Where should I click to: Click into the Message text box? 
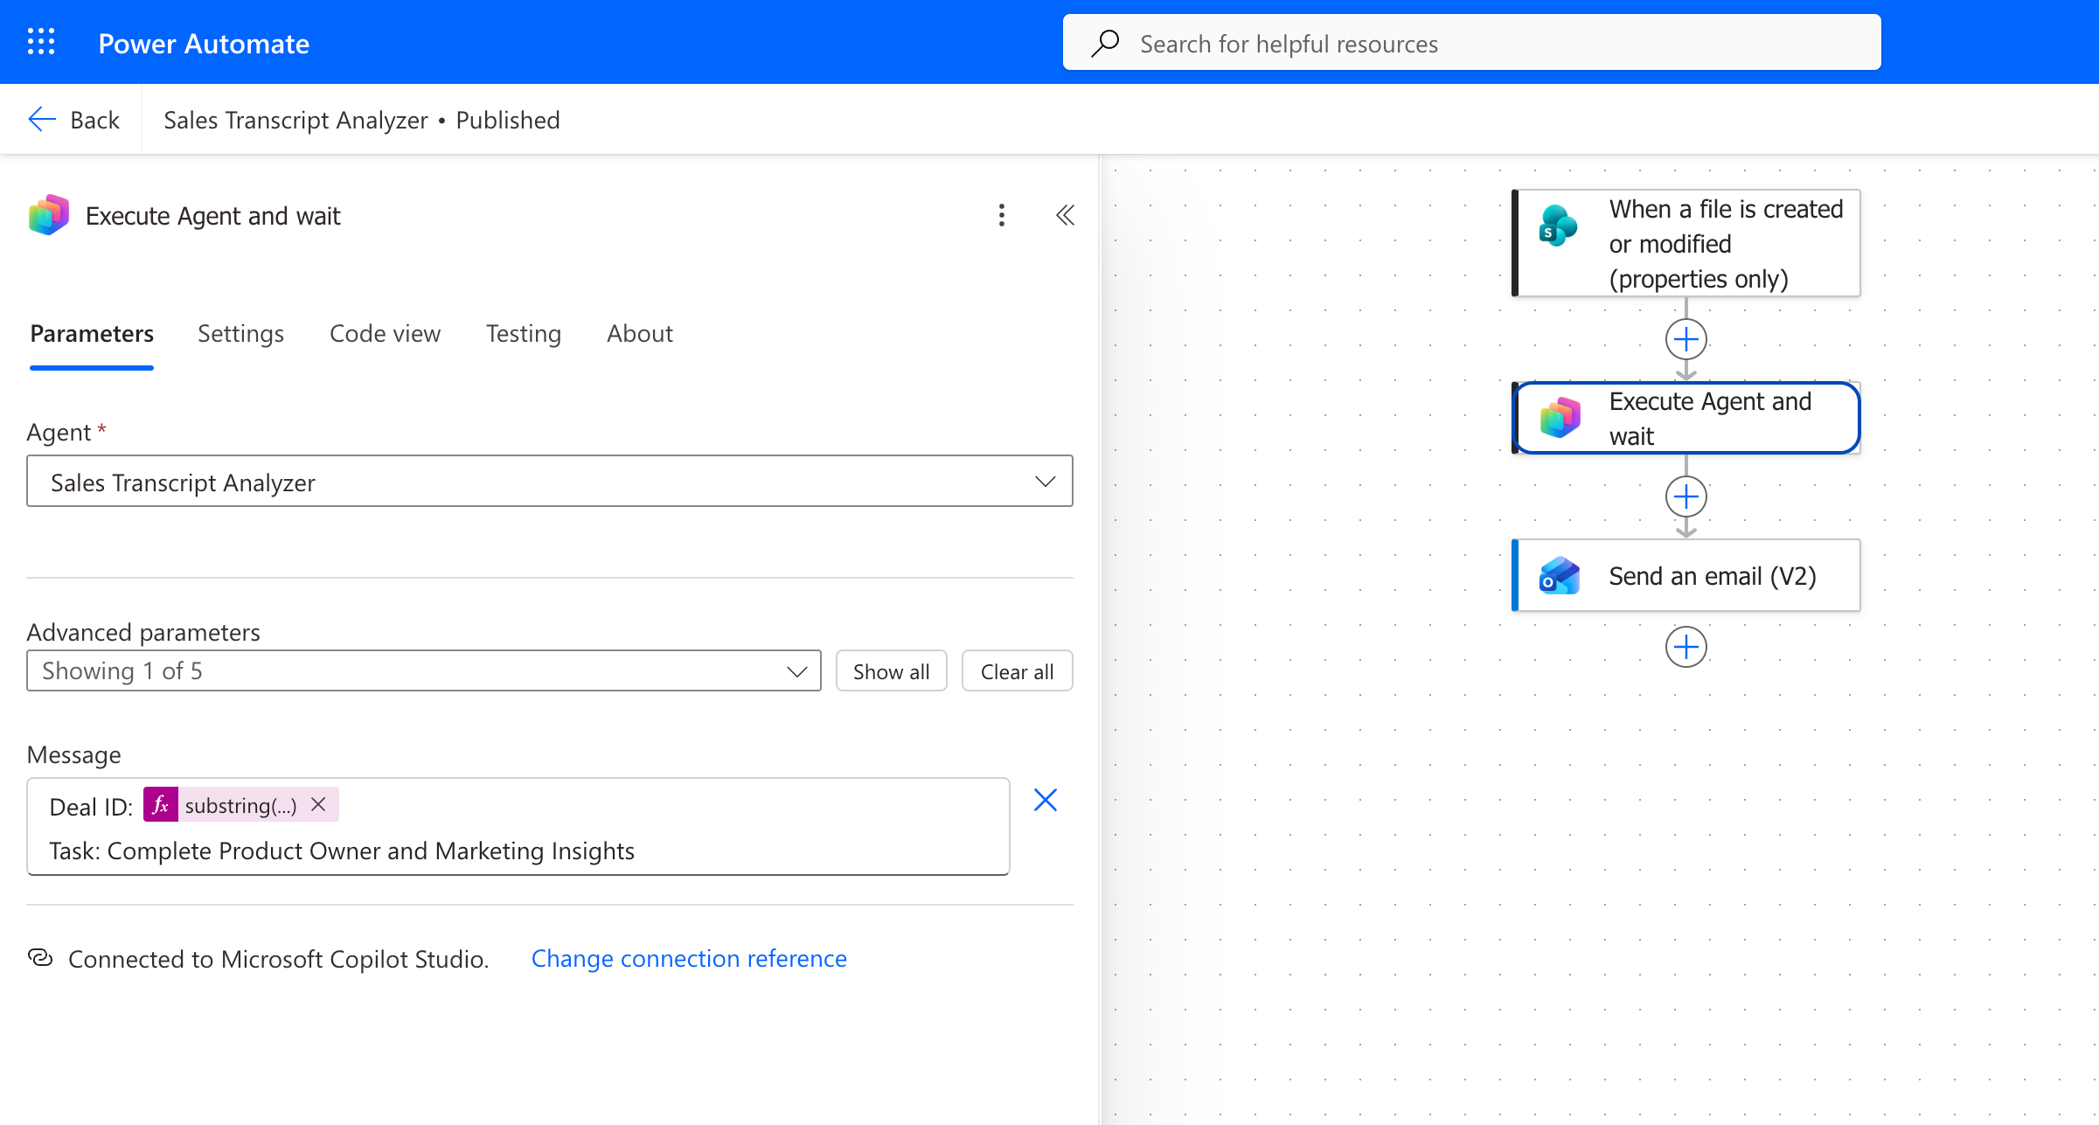(x=518, y=827)
